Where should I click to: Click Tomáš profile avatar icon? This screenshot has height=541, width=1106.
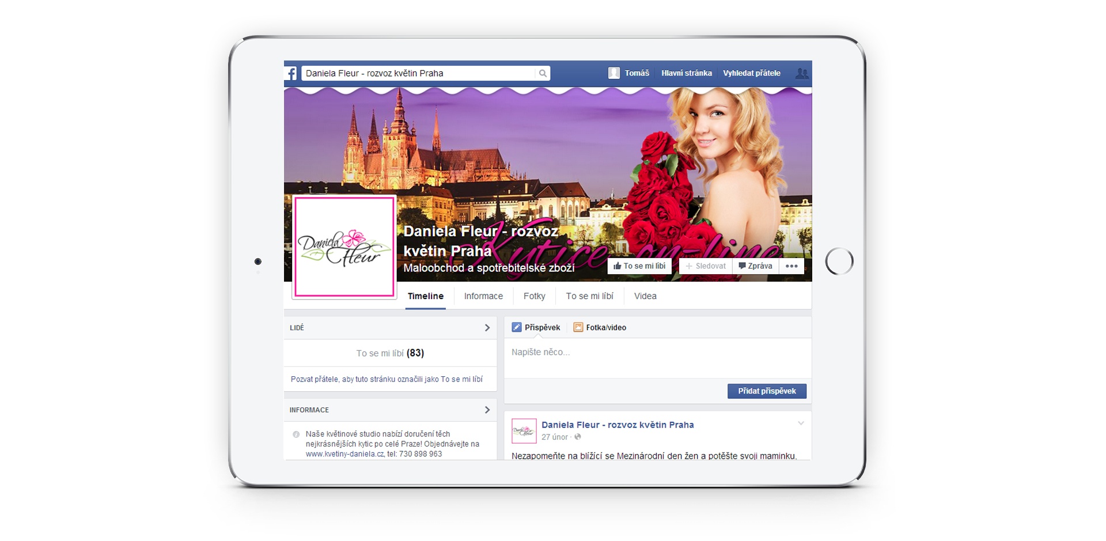614,73
